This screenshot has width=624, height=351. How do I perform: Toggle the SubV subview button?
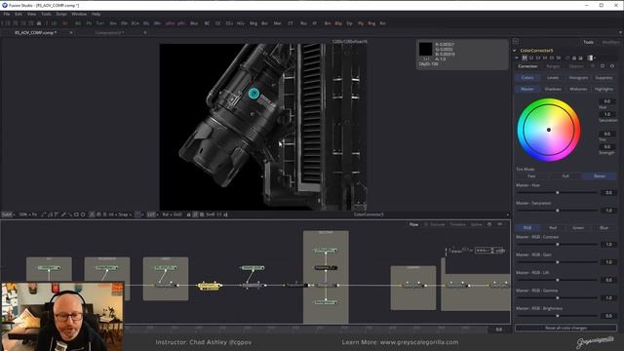pyautogui.click(x=7, y=214)
